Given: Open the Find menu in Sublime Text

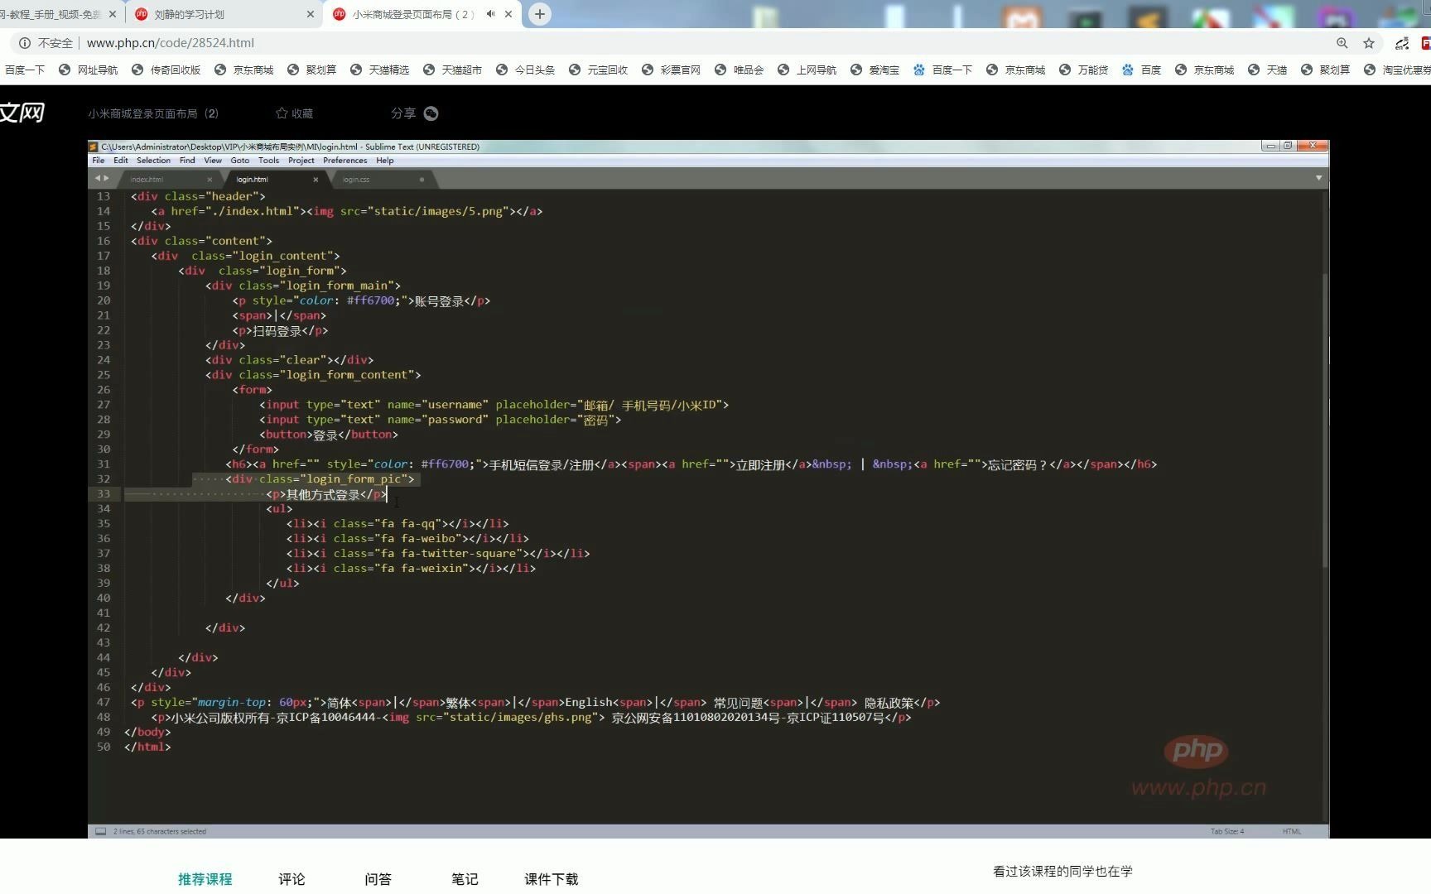Looking at the screenshot, I should 187,161.
